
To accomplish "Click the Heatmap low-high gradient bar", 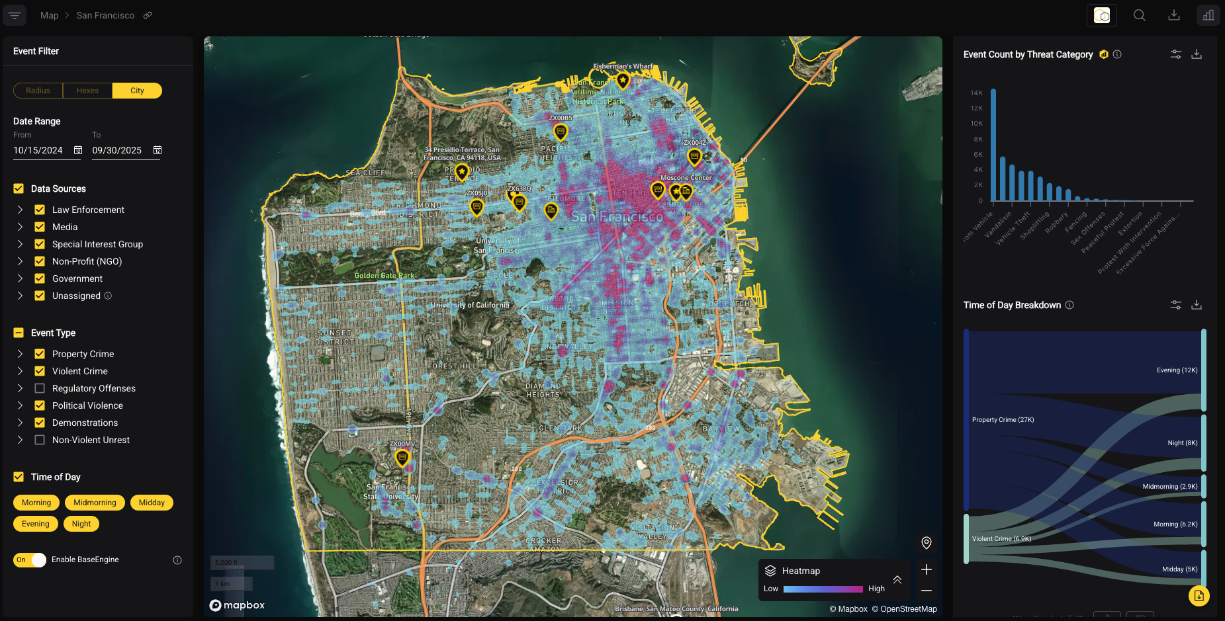I will [x=823, y=589].
